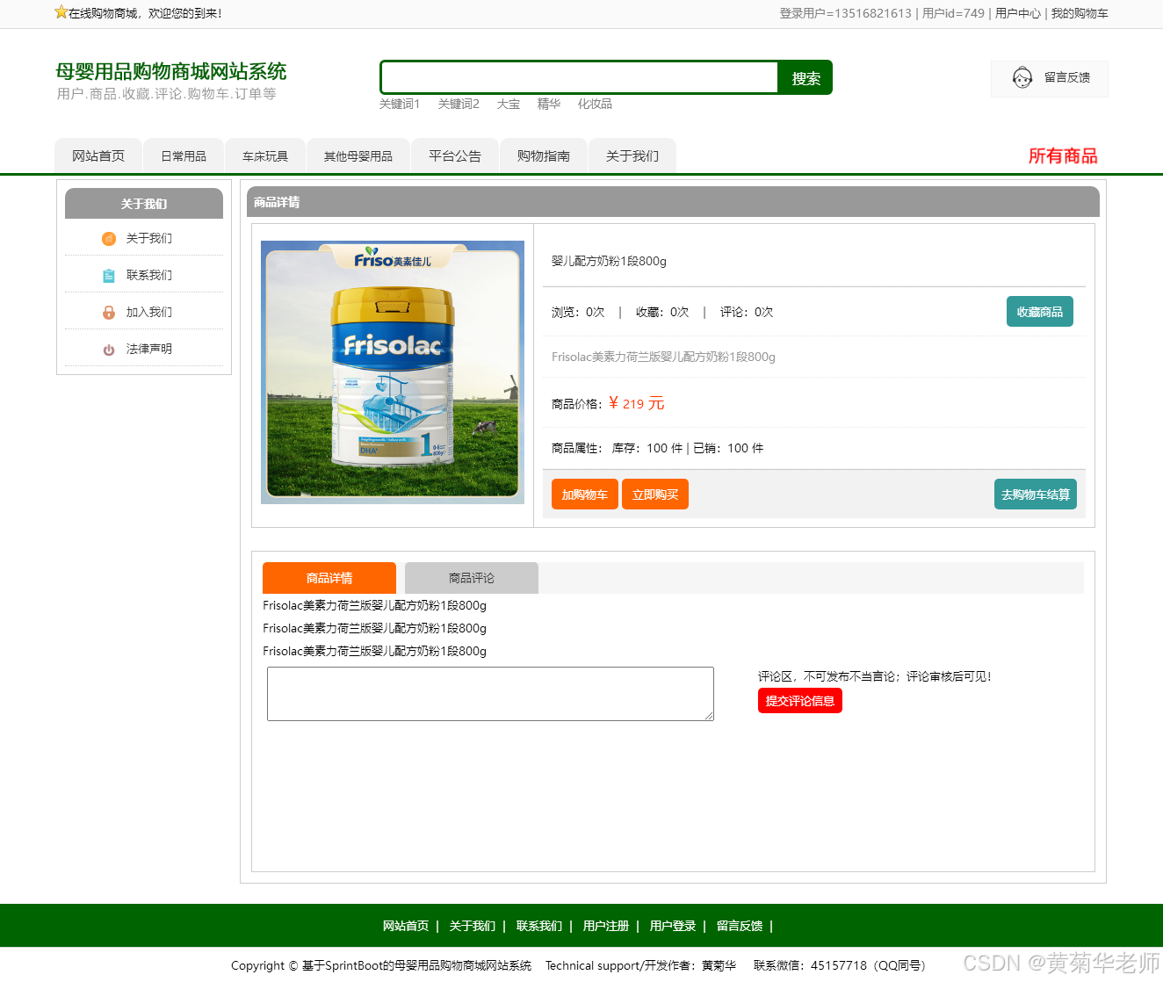Click the comment text area
The width and height of the screenshot is (1163, 982).
click(x=490, y=694)
